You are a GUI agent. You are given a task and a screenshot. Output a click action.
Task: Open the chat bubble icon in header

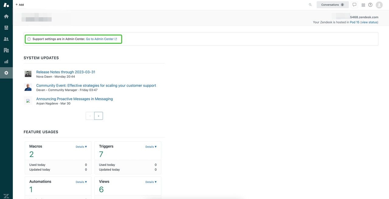click(x=354, y=5)
